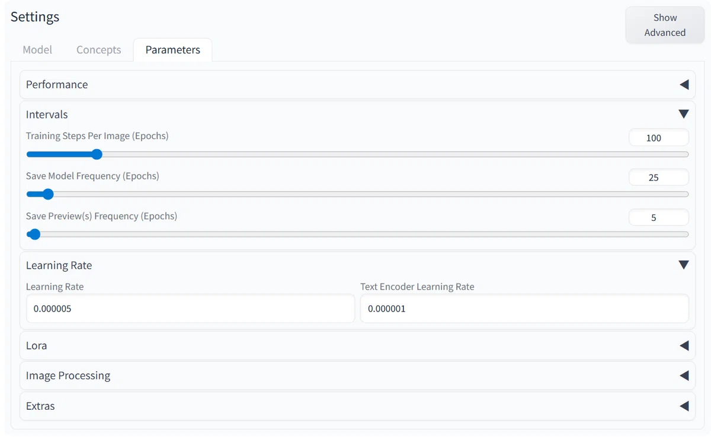Click the Extras section title
This screenshot has height=437, width=711.
point(40,406)
